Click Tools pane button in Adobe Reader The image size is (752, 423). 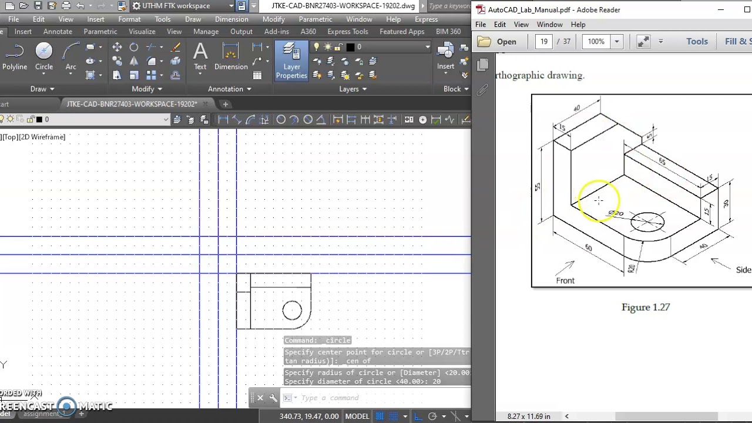coord(697,42)
